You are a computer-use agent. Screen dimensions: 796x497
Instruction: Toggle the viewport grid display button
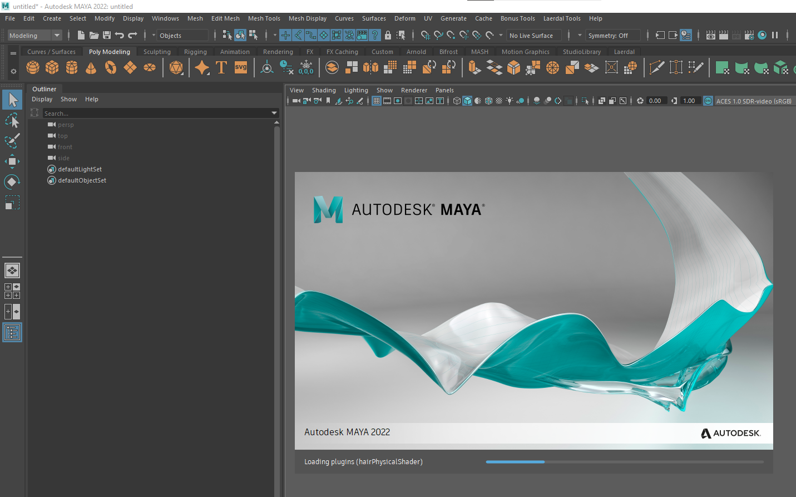tap(377, 101)
